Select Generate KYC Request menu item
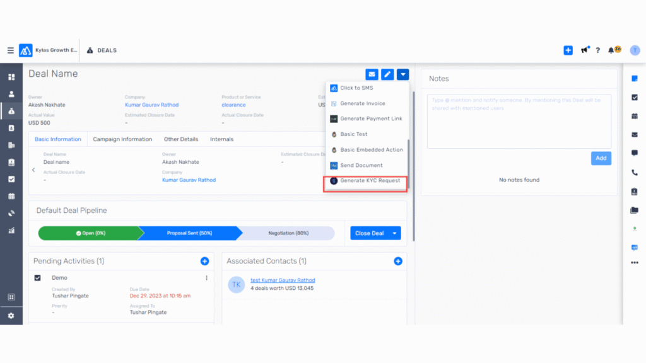646x363 pixels. pos(370,181)
